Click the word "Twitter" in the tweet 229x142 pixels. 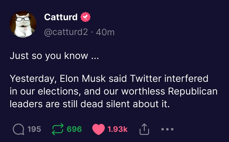147,79
